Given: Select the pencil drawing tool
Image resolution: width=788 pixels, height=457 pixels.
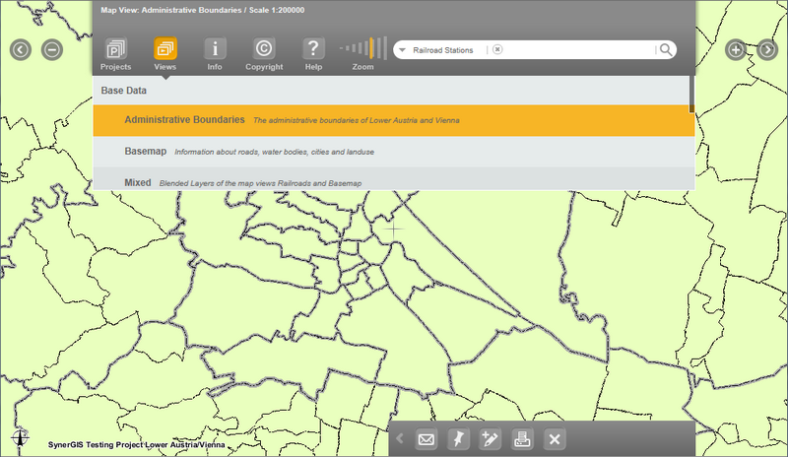Looking at the screenshot, I should 490,439.
